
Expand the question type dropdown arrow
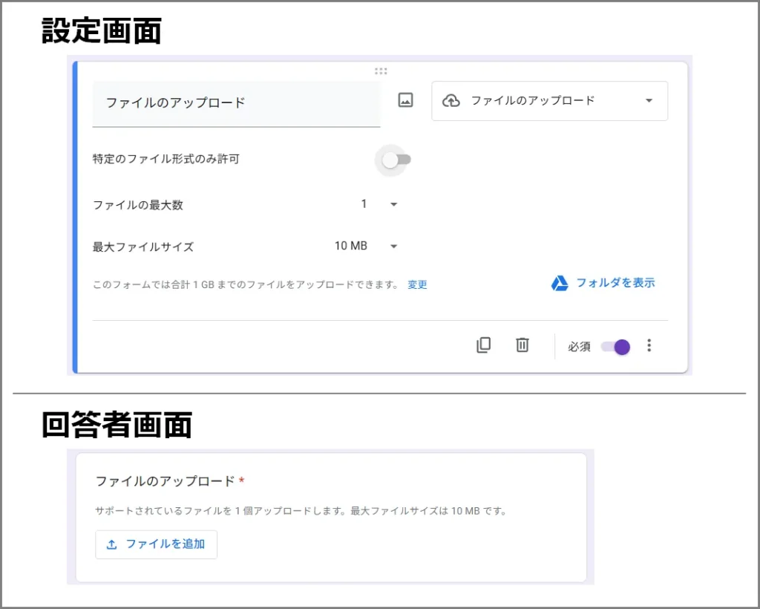click(x=649, y=101)
